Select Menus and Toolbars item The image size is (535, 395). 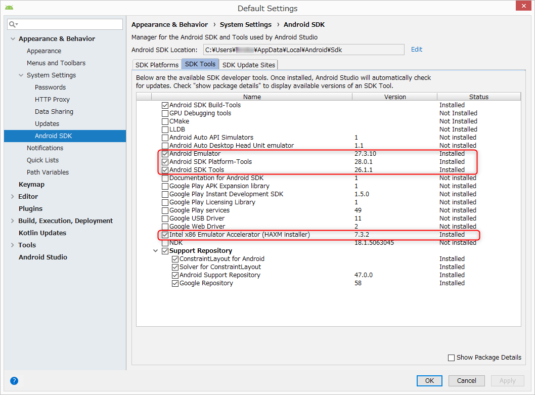coord(56,63)
